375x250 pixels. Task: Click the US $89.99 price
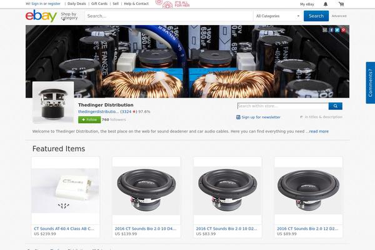tap(287, 234)
